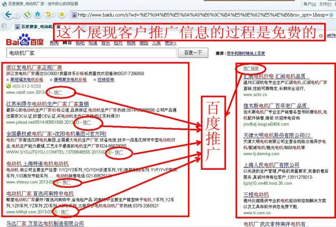Click the 推广 label after www.jslead.net
The width and height of the screenshot is (336, 227).
click(x=87, y=122)
